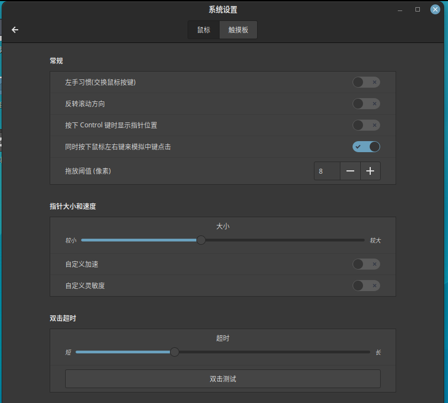Enable 按下 Control 键时显示指针位置 switch
The height and width of the screenshot is (403, 448).
pos(366,125)
